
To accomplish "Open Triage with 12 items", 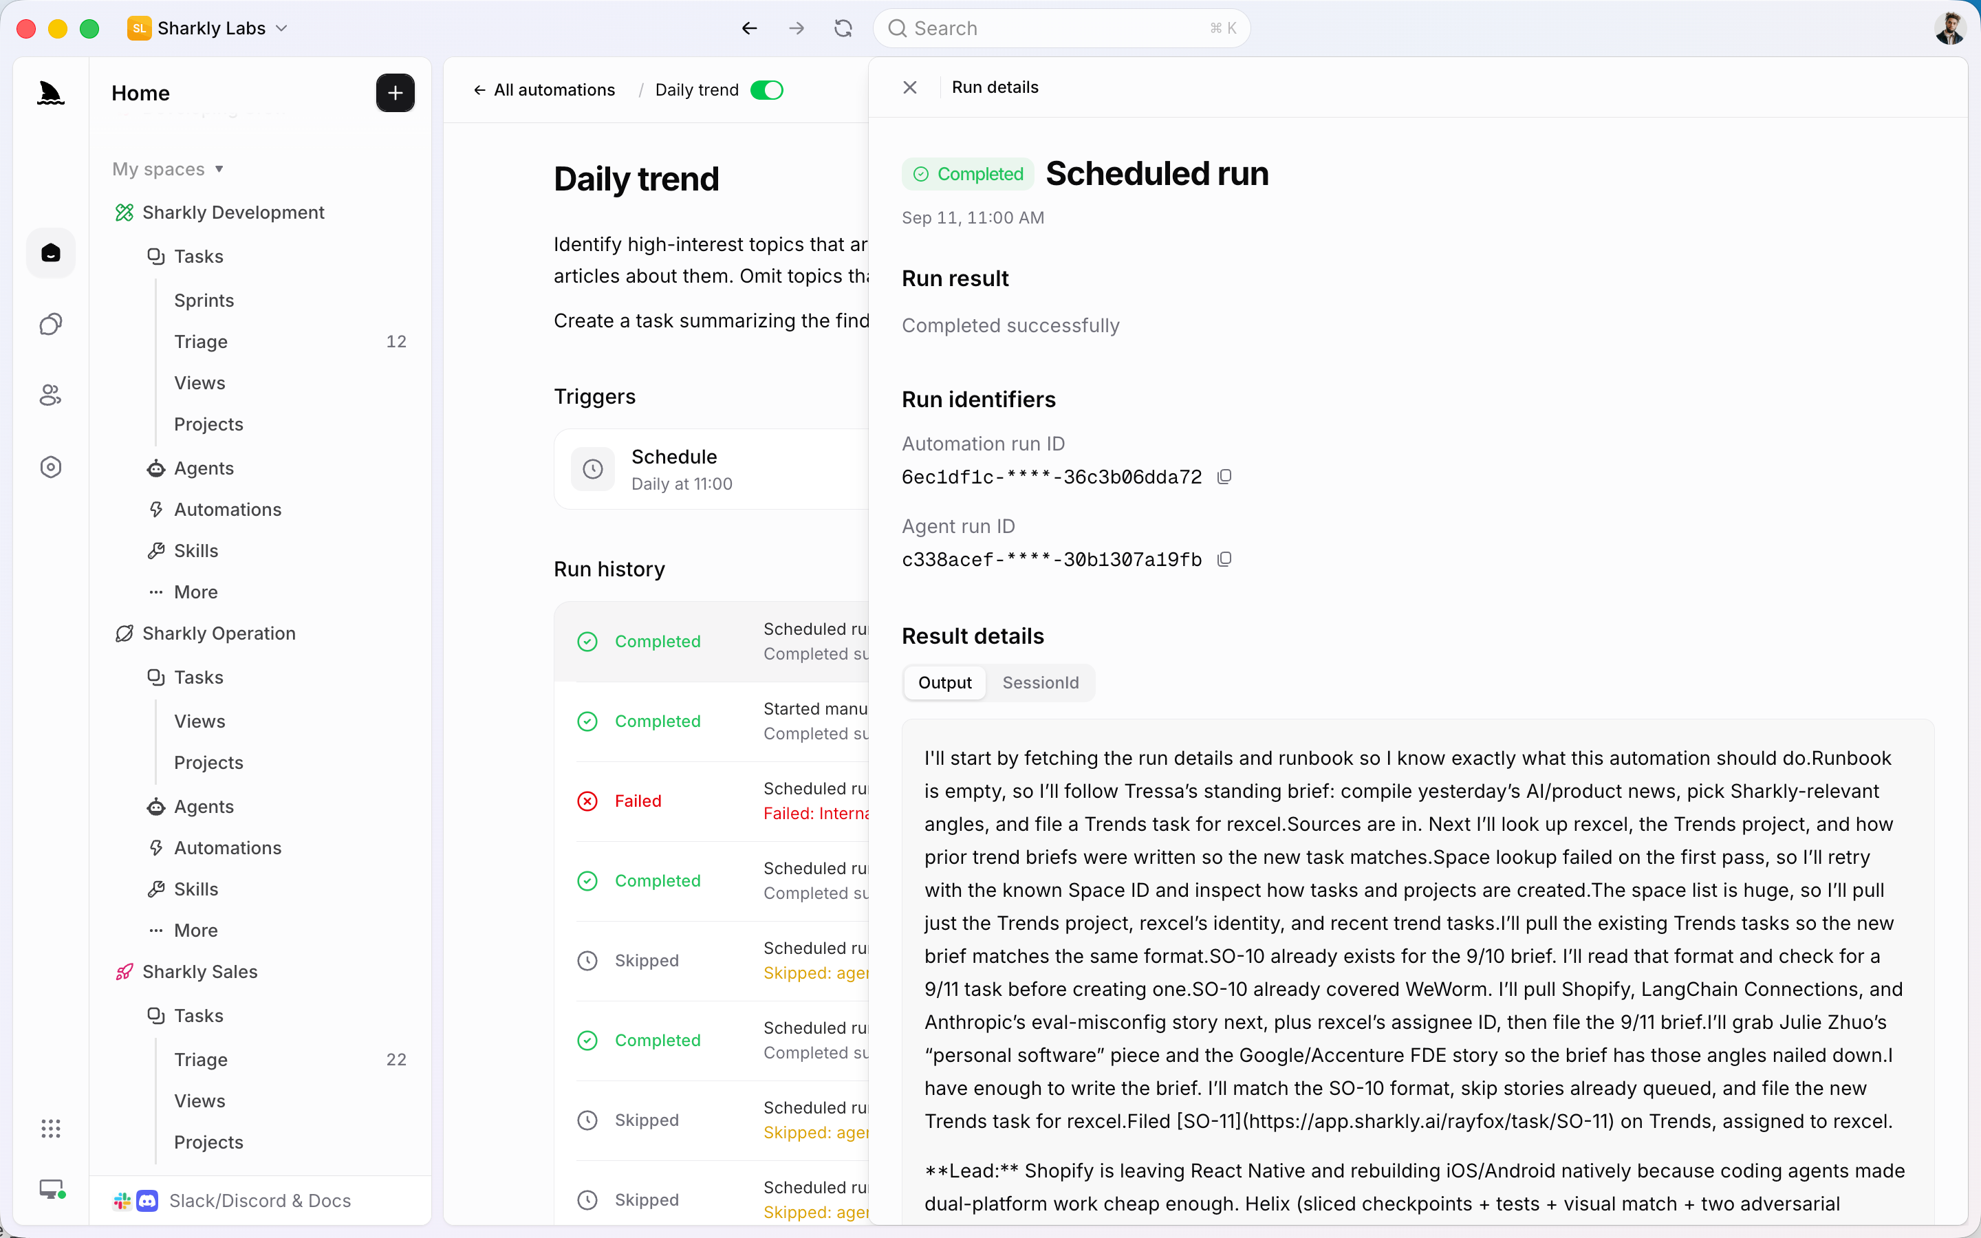I will click(x=290, y=341).
